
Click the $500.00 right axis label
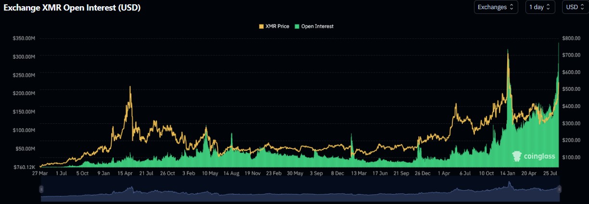coord(571,89)
